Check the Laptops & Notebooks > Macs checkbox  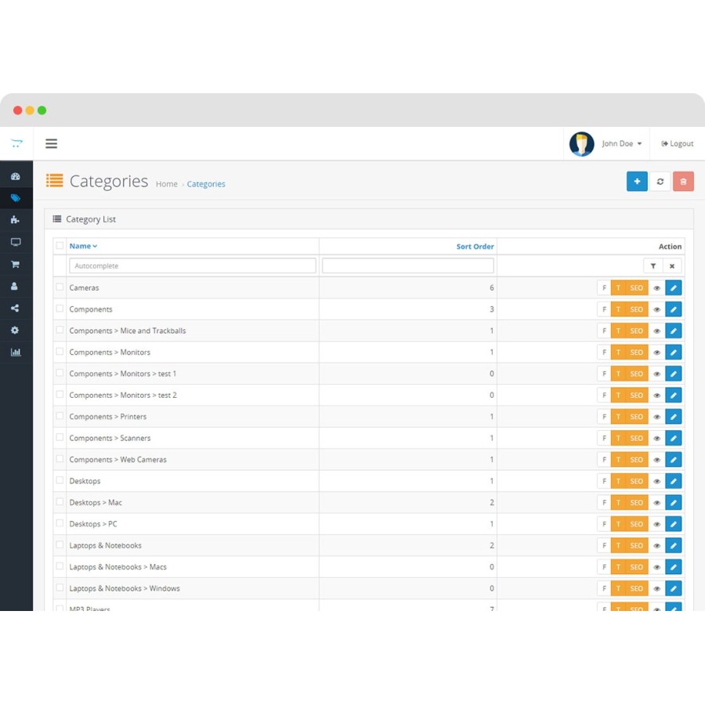(60, 566)
